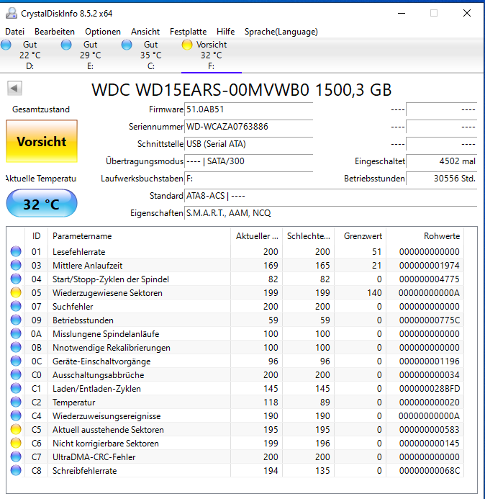
Task: Open the Sprache(Language) menu
Action: [x=281, y=32]
